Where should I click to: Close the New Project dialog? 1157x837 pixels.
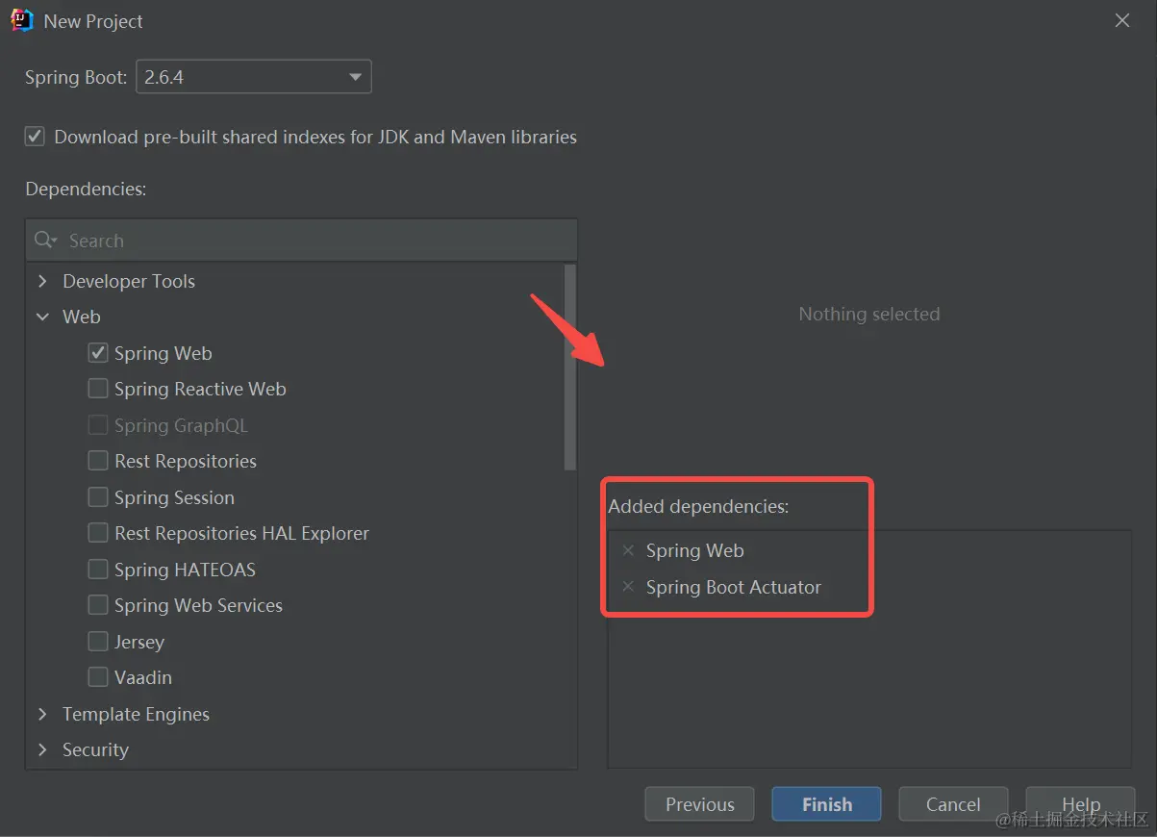[x=1122, y=20]
